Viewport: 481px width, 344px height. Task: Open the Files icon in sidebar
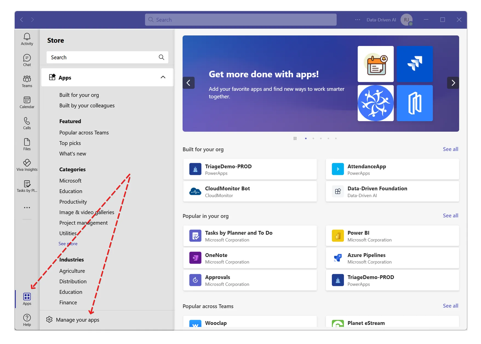(27, 142)
